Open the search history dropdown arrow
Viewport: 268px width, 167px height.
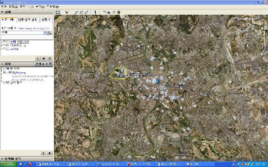(x=45, y=33)
